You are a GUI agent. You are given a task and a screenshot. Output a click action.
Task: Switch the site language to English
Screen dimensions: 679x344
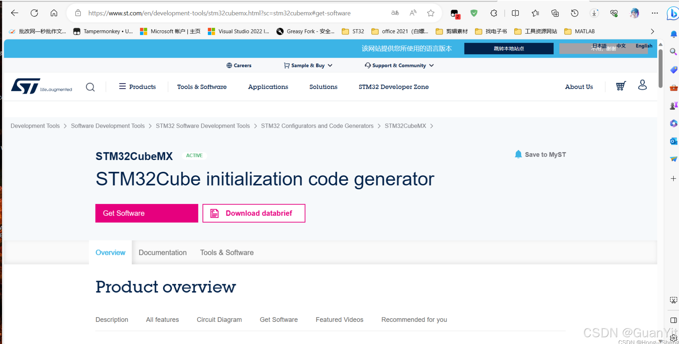point(644,46)
